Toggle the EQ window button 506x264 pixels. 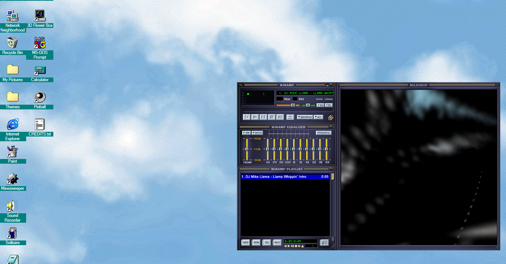tap(321, 105)
